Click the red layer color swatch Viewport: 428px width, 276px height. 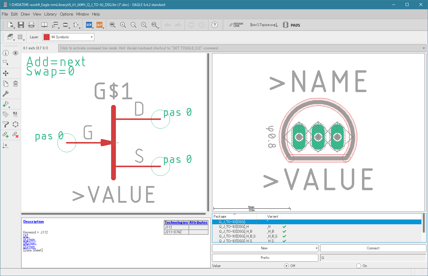(47, 37)
